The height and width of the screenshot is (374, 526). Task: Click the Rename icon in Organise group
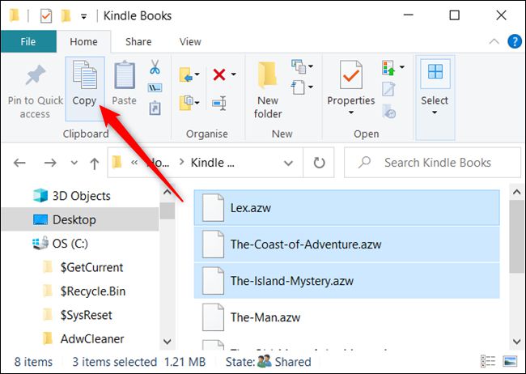[x=219, y=103]
